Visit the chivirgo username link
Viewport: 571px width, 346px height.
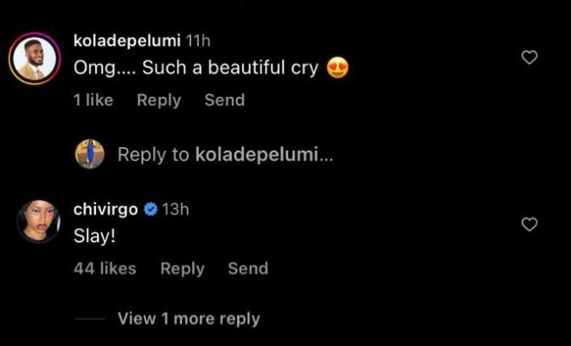click(x=106, y=209)
